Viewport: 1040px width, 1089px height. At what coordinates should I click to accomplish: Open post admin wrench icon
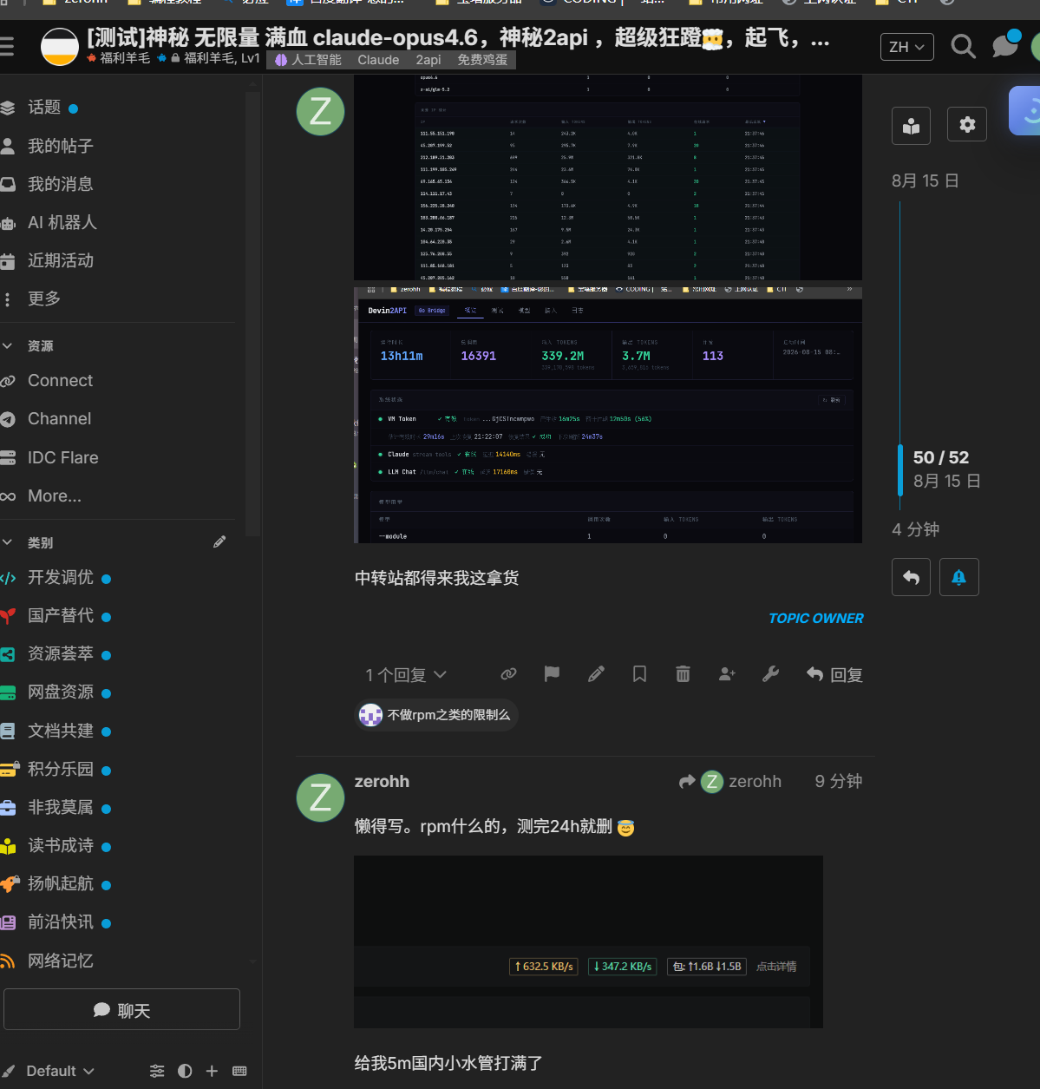click(770, 674)
